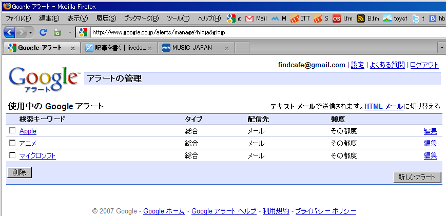The height and width of the screenshot is (216, 446).
Task: Open the Gmail 'Mail' bookmark
Action: [256, 18]
